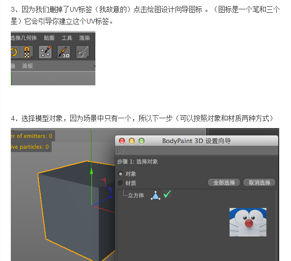
Task: Open the 选择几何体 menu
Action: pos(24,38)
